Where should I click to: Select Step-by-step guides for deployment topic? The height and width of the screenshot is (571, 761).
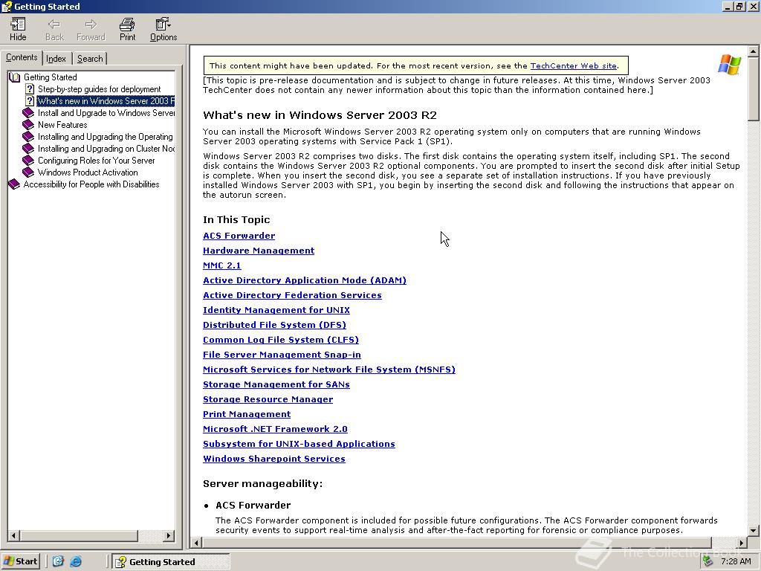(99, 89)
